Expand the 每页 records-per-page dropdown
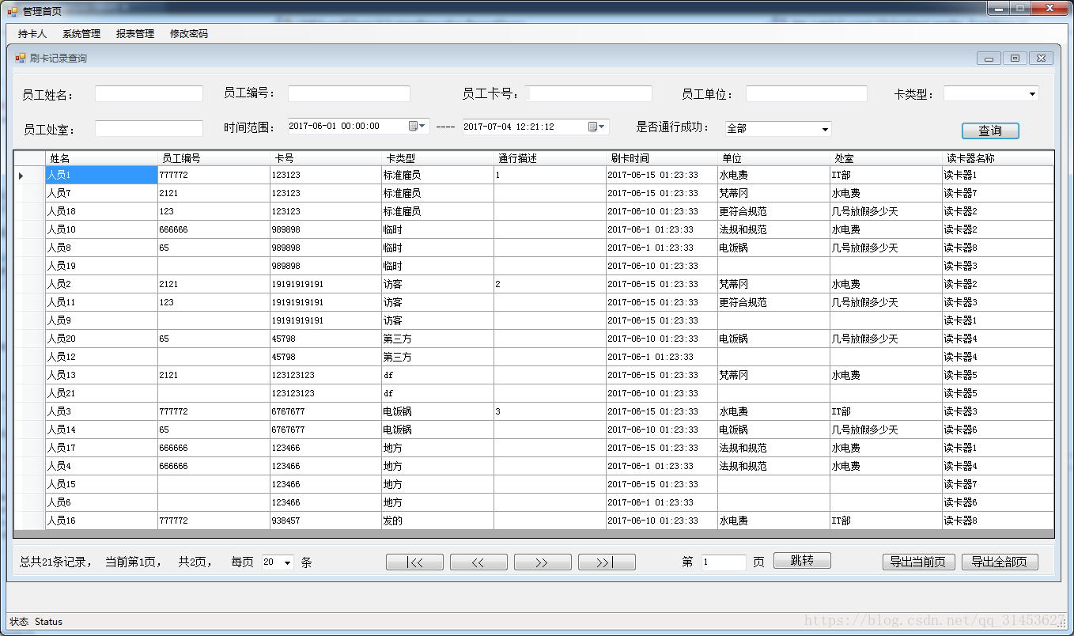This screenshot has height=636, width=1074. 287,562
